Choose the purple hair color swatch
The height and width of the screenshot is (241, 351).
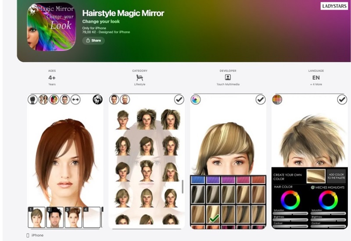coord(213,180)
